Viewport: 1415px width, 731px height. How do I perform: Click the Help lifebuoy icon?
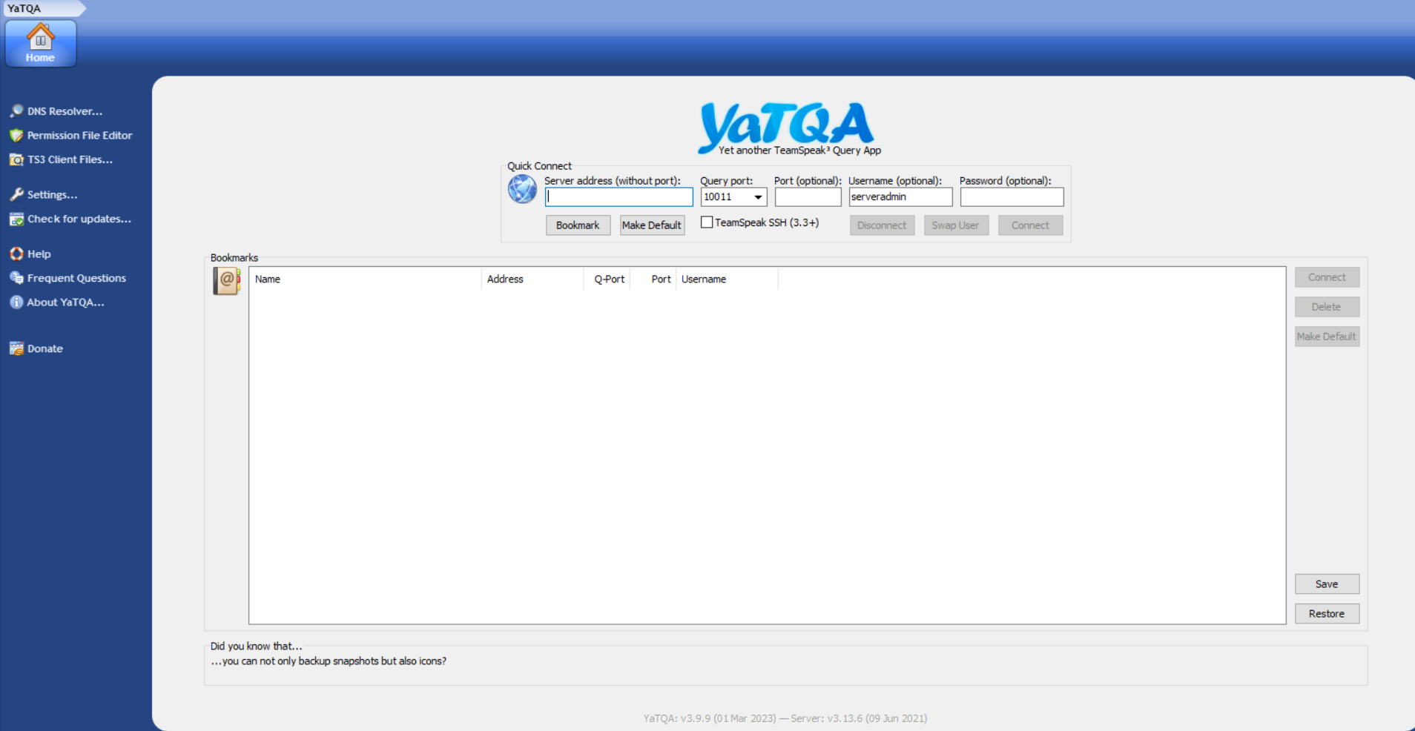click(16, 254)
